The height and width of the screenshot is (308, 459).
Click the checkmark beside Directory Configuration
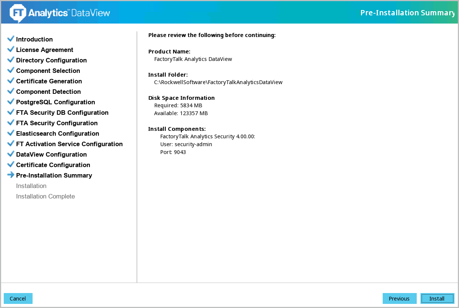click(11, 60)
